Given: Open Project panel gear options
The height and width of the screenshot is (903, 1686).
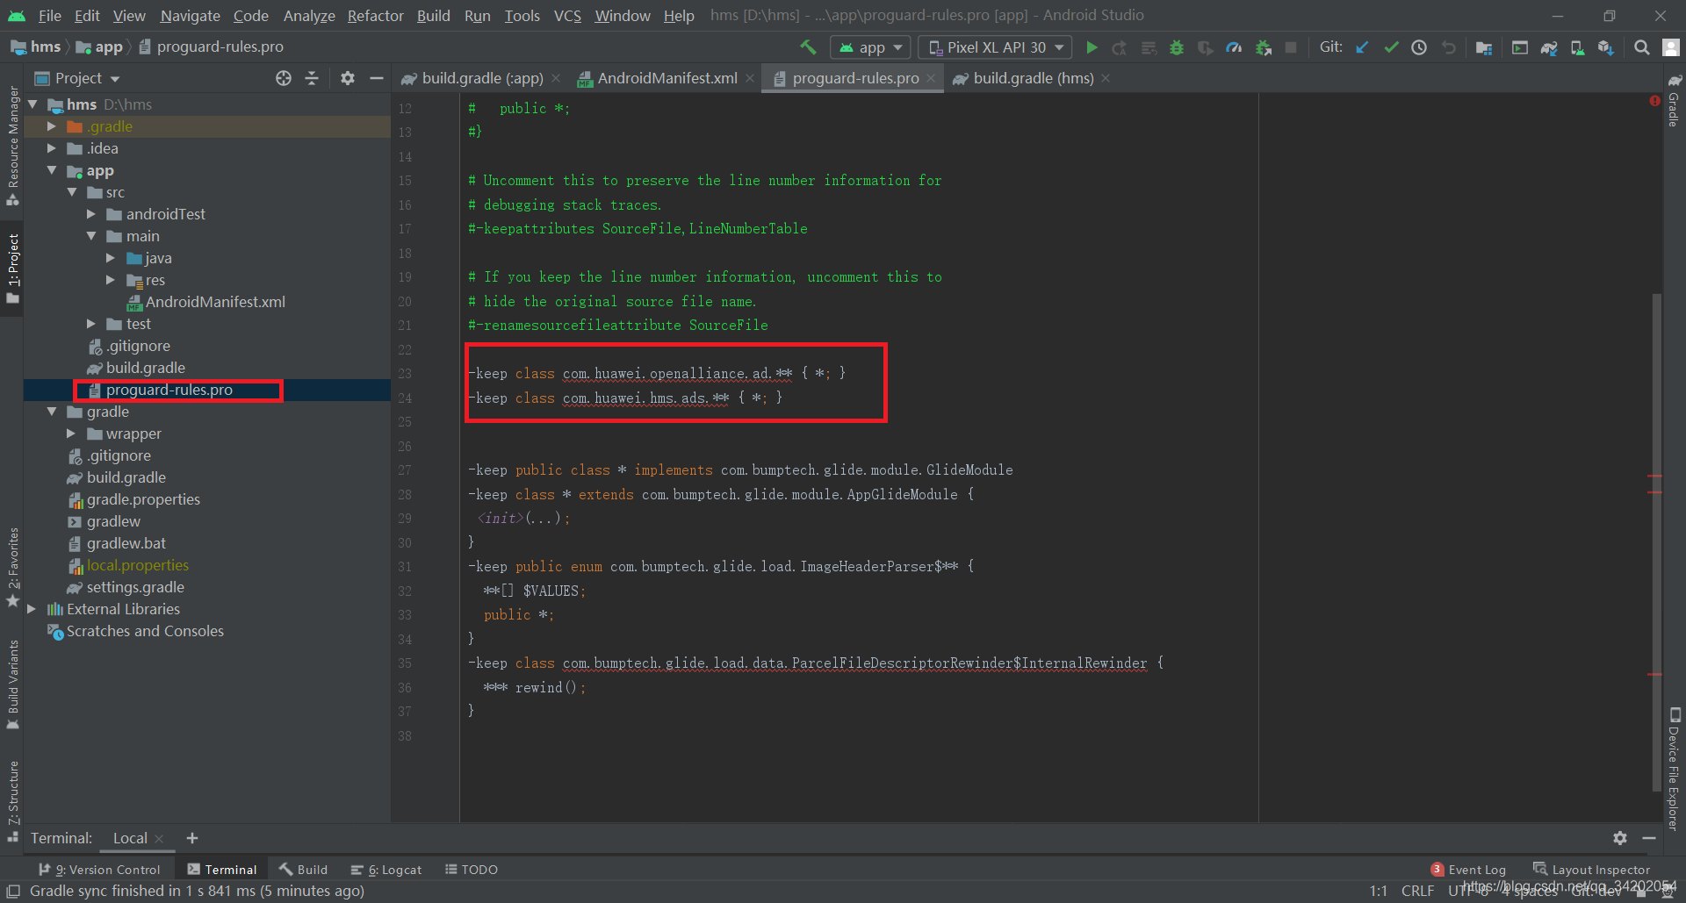Looking at the screenshot, I should (348, 78).
